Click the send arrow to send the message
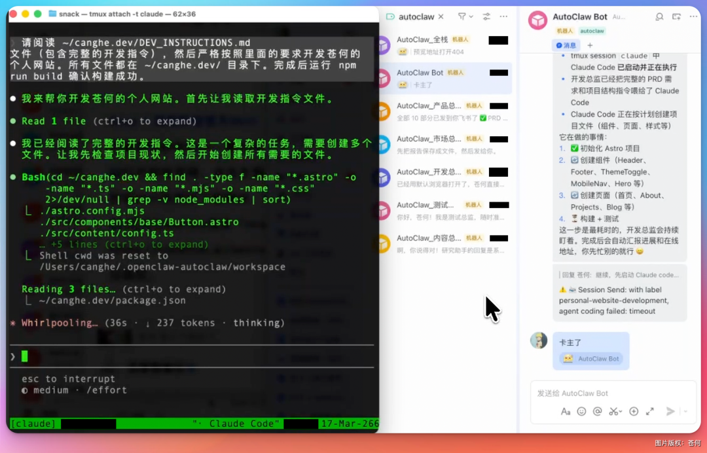The image size is (707, 453). 670,410
